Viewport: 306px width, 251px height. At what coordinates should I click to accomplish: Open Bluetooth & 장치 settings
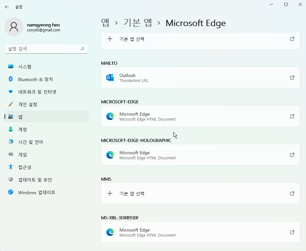coord(46,79)
